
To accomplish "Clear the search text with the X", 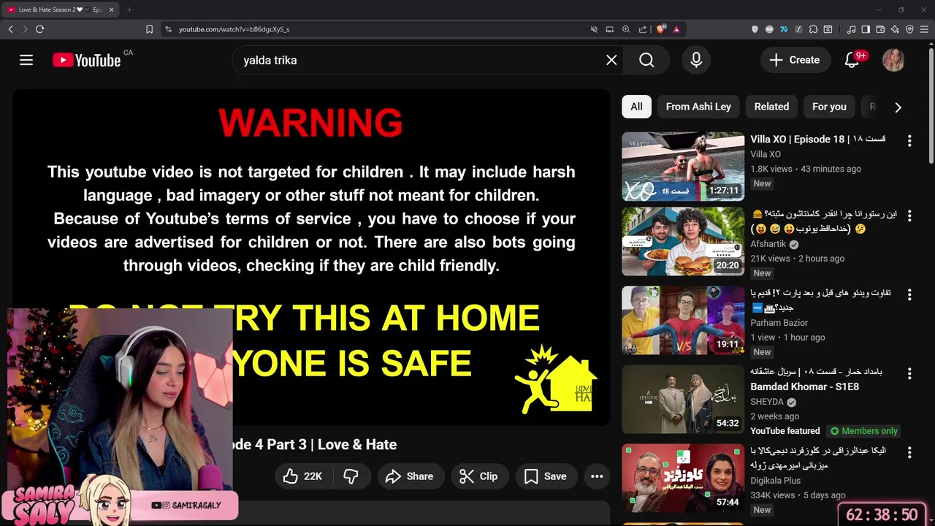I will click(611, 60).
